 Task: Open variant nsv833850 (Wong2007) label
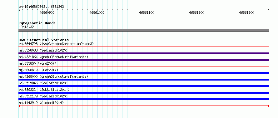coord(37,63)
